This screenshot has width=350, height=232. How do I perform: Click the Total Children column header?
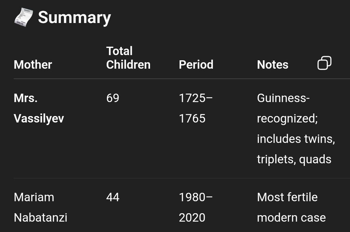(128, 58)
